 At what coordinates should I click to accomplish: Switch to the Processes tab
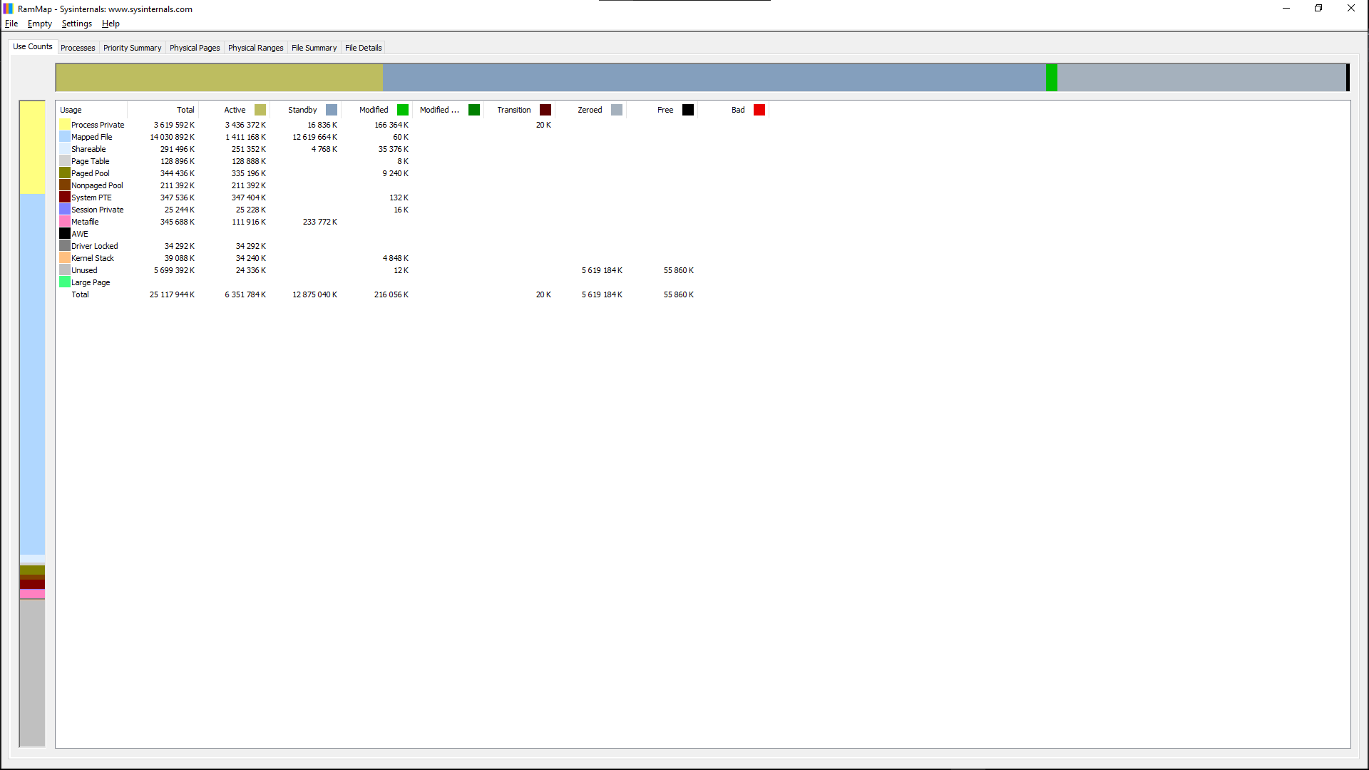78,48
